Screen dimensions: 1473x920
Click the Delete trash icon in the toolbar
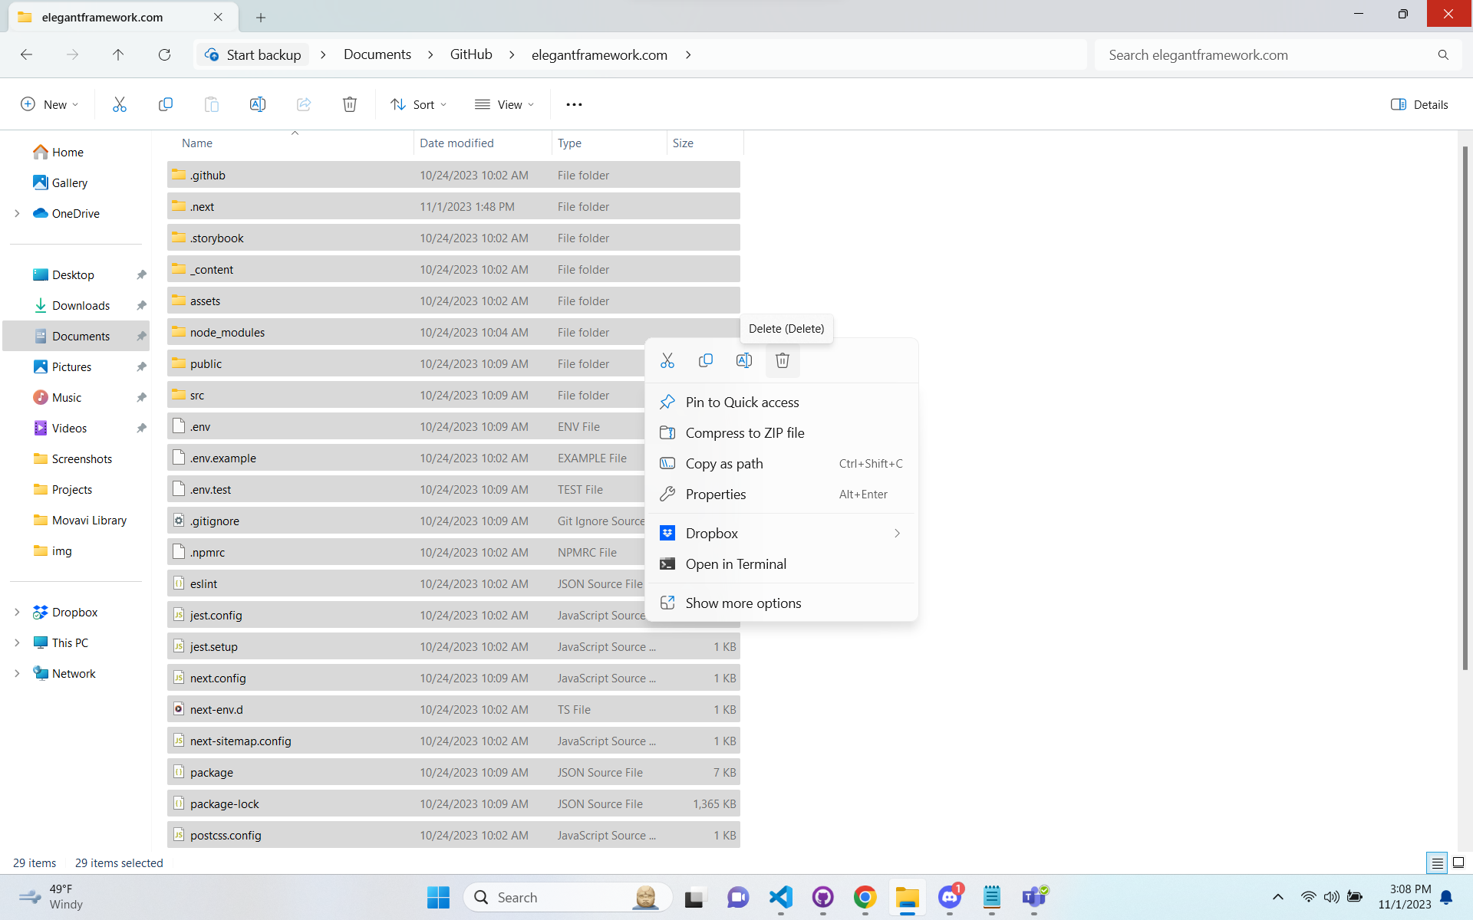(x=350, y=104)
